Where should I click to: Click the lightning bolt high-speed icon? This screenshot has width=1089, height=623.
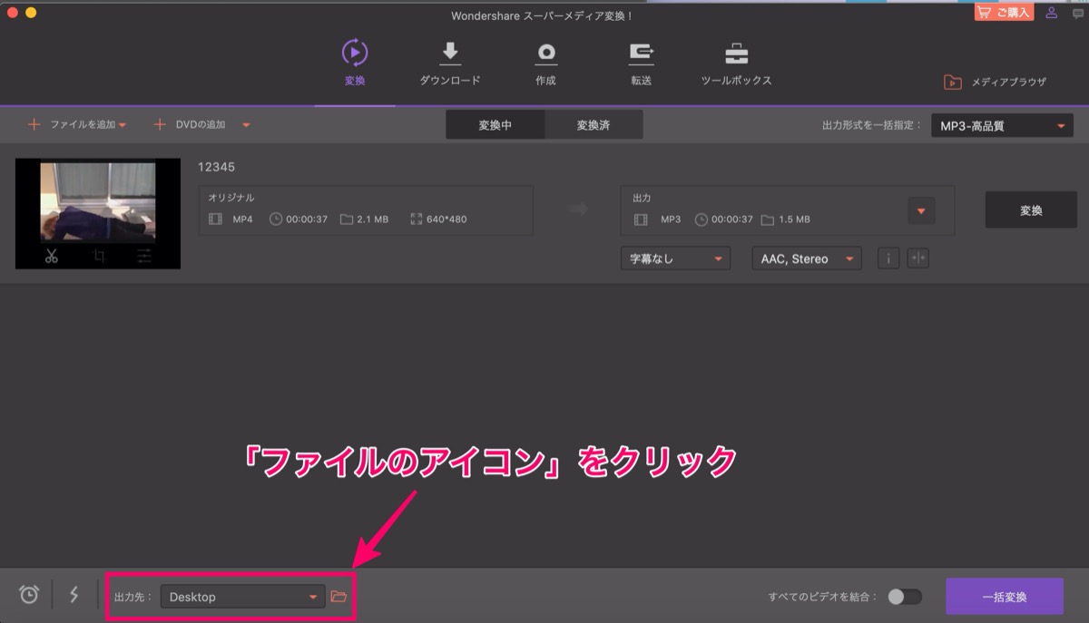coord(74,594)
